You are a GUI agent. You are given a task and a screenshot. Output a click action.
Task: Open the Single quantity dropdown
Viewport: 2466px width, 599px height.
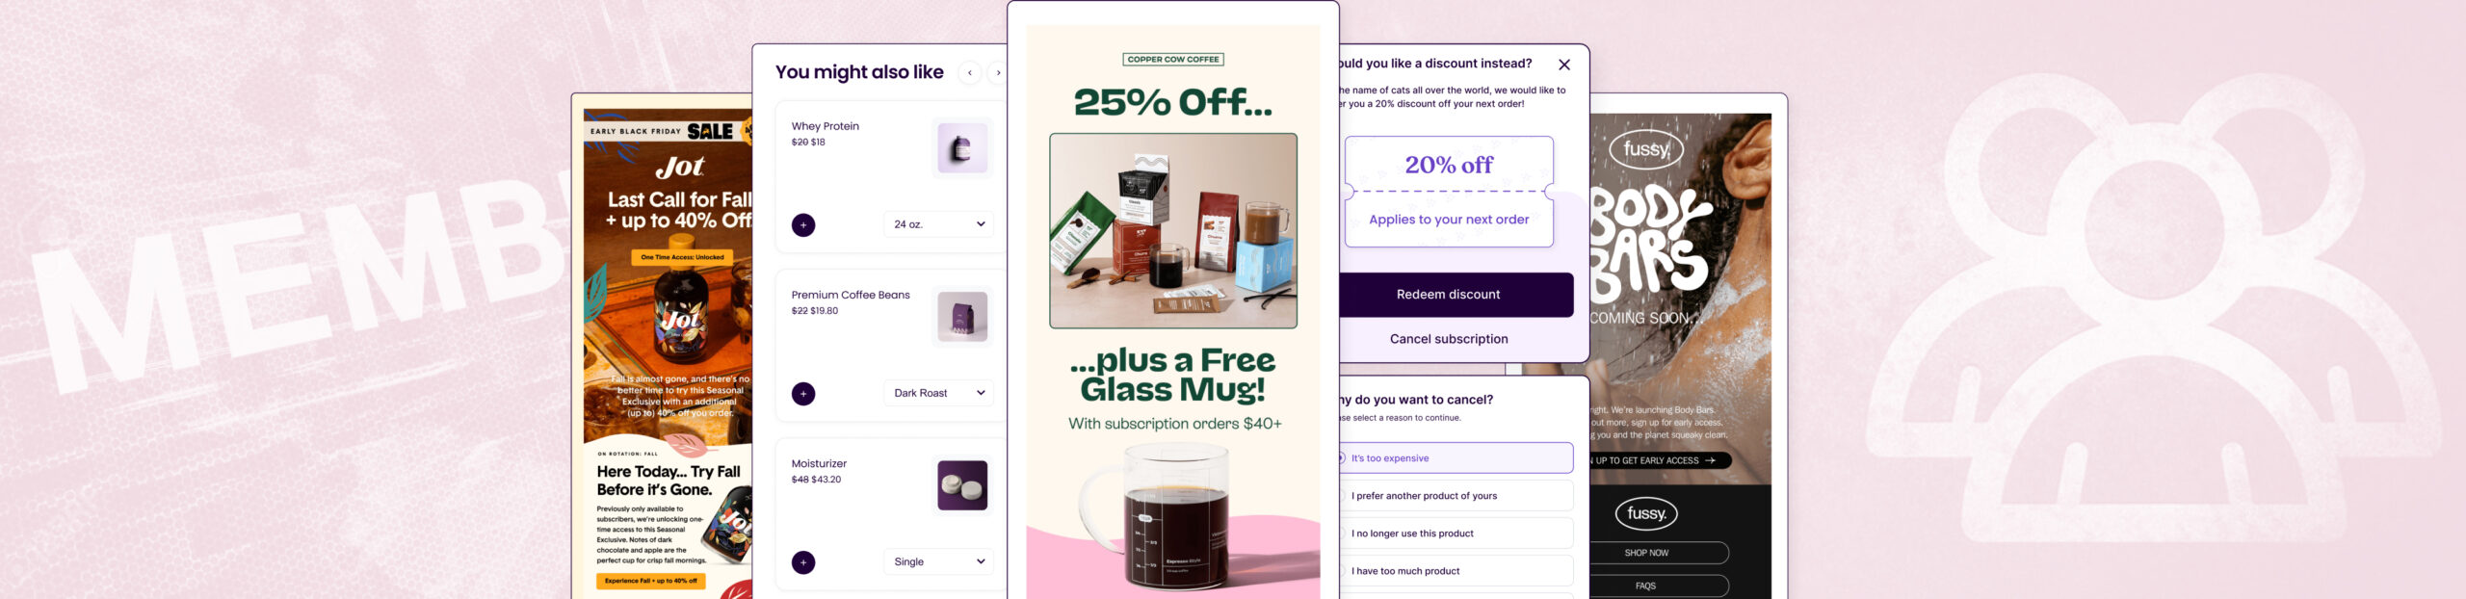click(x=939, y=561)
